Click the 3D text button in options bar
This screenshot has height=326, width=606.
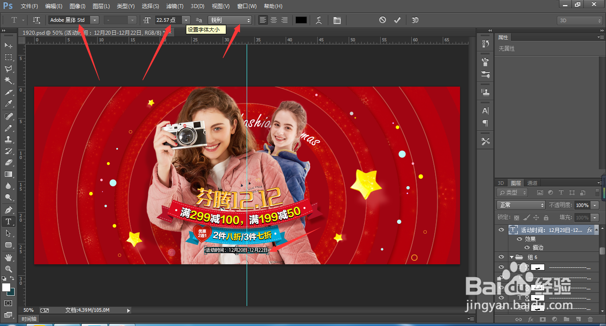[x=415, y=20]
